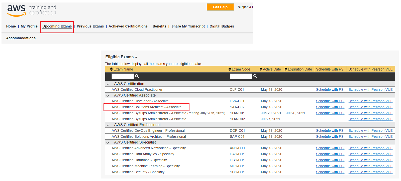The width and height of the screenshot is (401, 181).
Task: Schedule SOA-C01 exam with PSI
Action: 330,113
